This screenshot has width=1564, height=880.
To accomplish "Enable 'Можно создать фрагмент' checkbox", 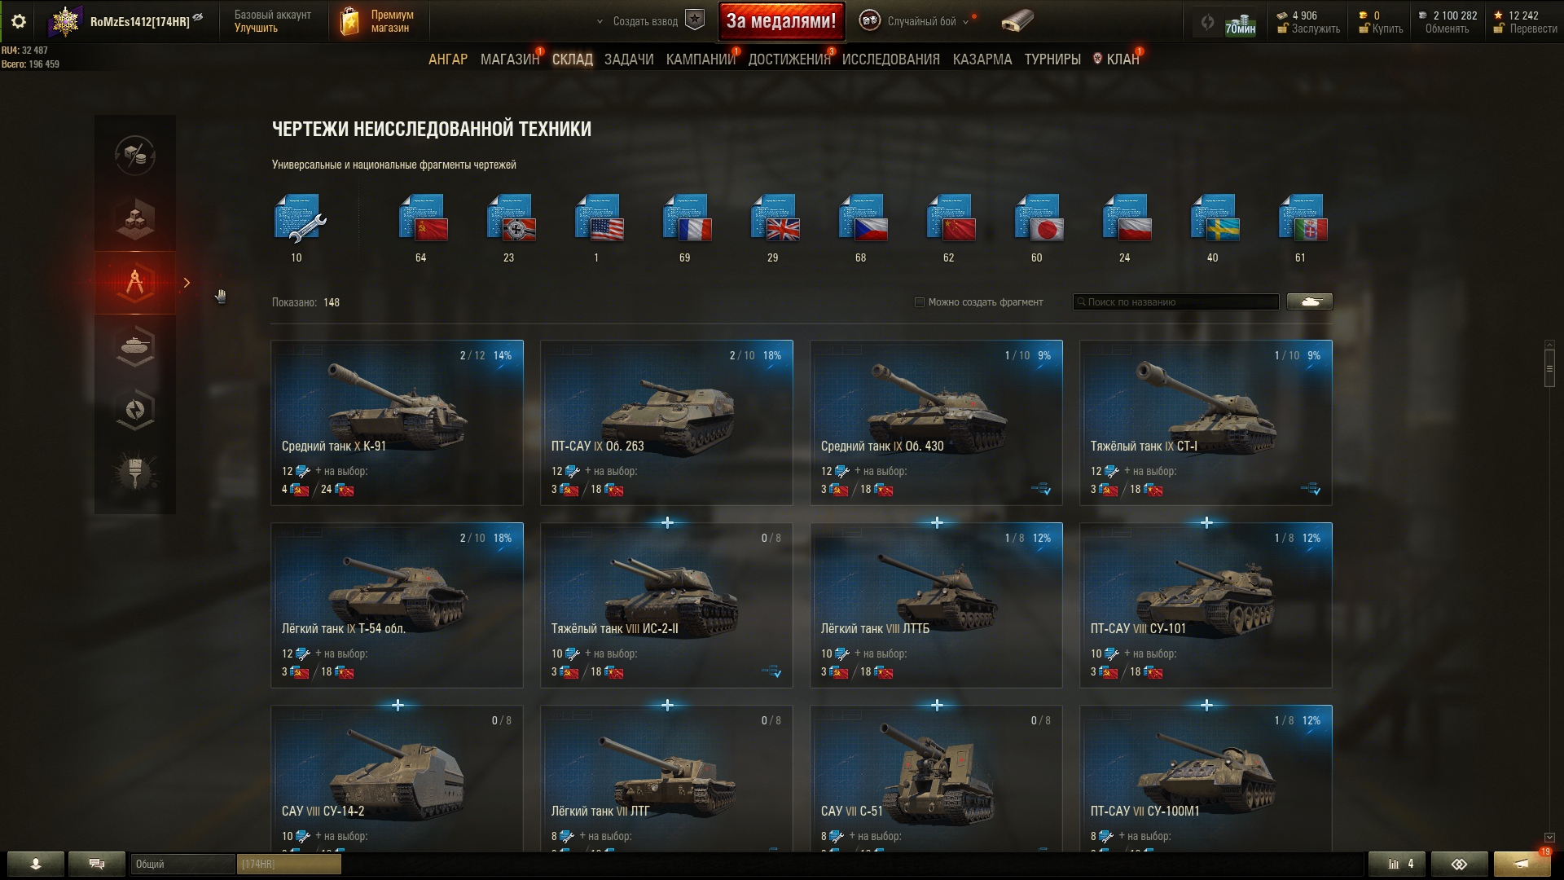I will click(920, 302).
